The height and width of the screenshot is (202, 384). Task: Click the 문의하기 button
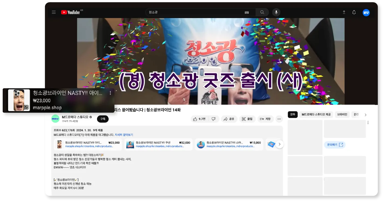(x=335, y=145)
